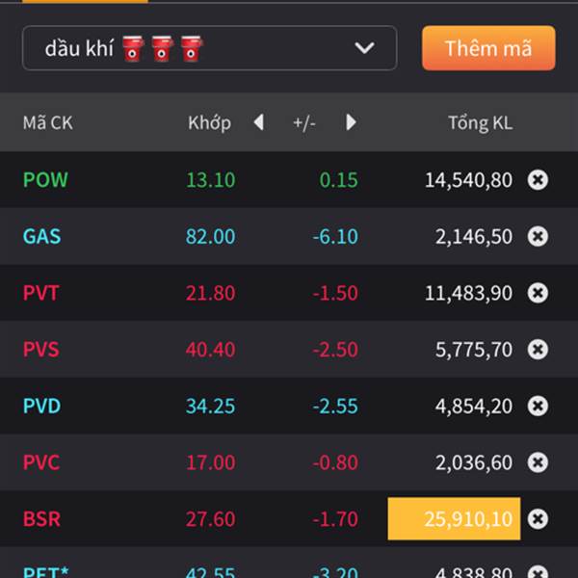The width and height of the screenshot is (578, 578).
Task: Click the highlighted BSR volume 25,910,10
Action: tap(454, 519)
